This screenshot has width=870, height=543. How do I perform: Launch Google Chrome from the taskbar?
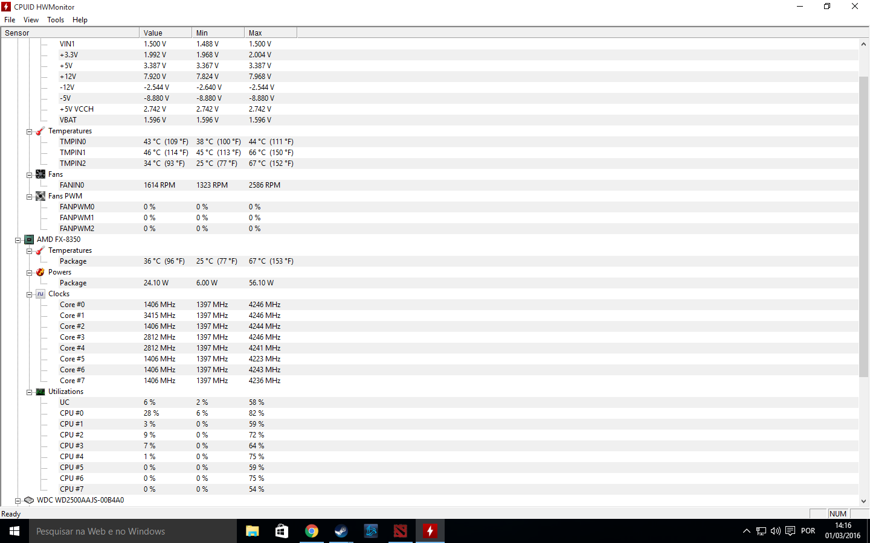pyautogui.click(x=312, y=531)
